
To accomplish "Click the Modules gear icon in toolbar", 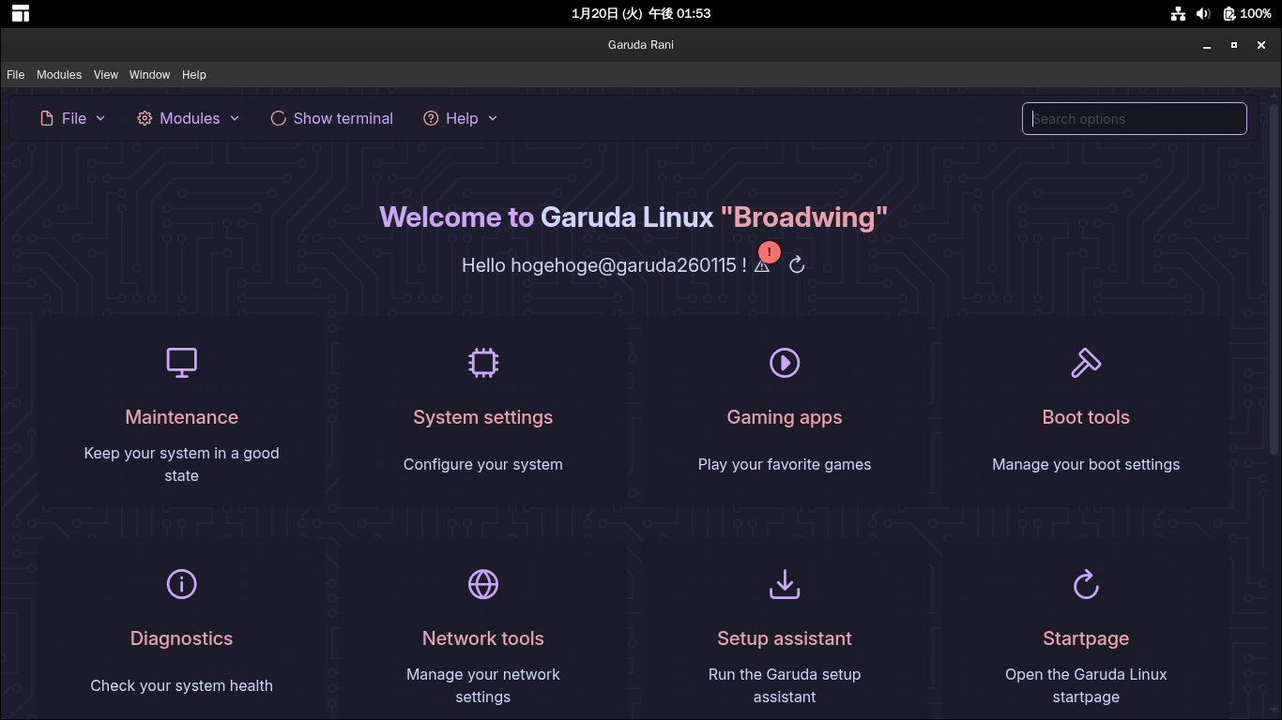I will (145, 118).
